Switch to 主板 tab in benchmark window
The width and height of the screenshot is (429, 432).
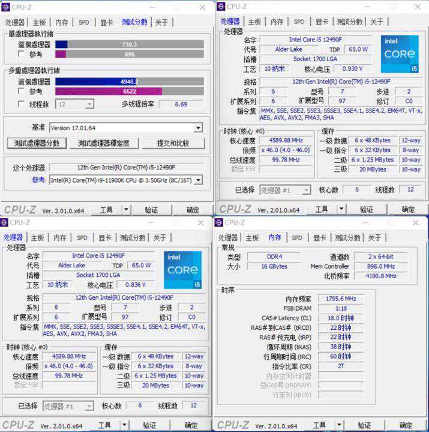[x=40, y=22]
